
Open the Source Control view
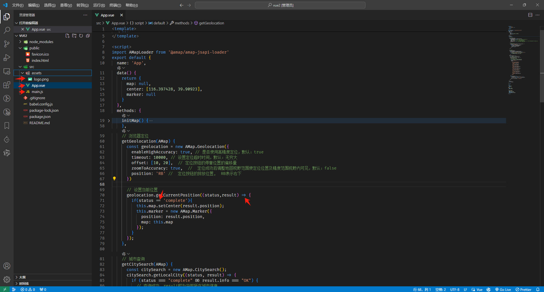(7, 44)
